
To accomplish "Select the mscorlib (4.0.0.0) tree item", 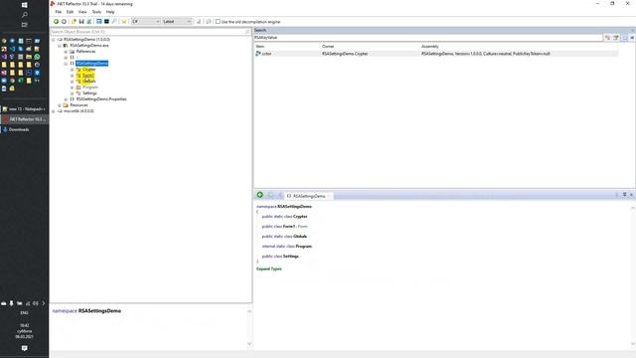I will point(79,111).
